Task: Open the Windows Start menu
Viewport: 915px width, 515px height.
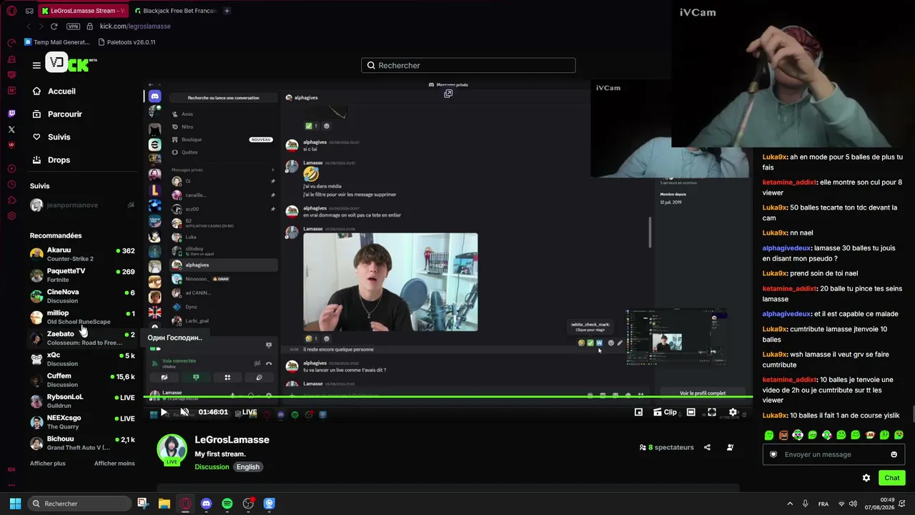Action: 15,504
